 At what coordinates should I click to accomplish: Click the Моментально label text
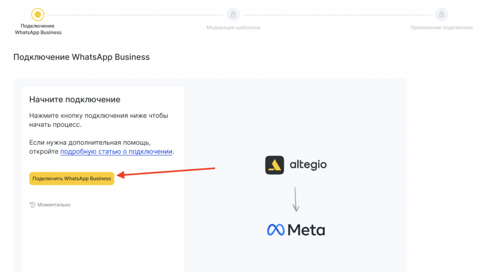pyautogui.click(x=54, y=205)
